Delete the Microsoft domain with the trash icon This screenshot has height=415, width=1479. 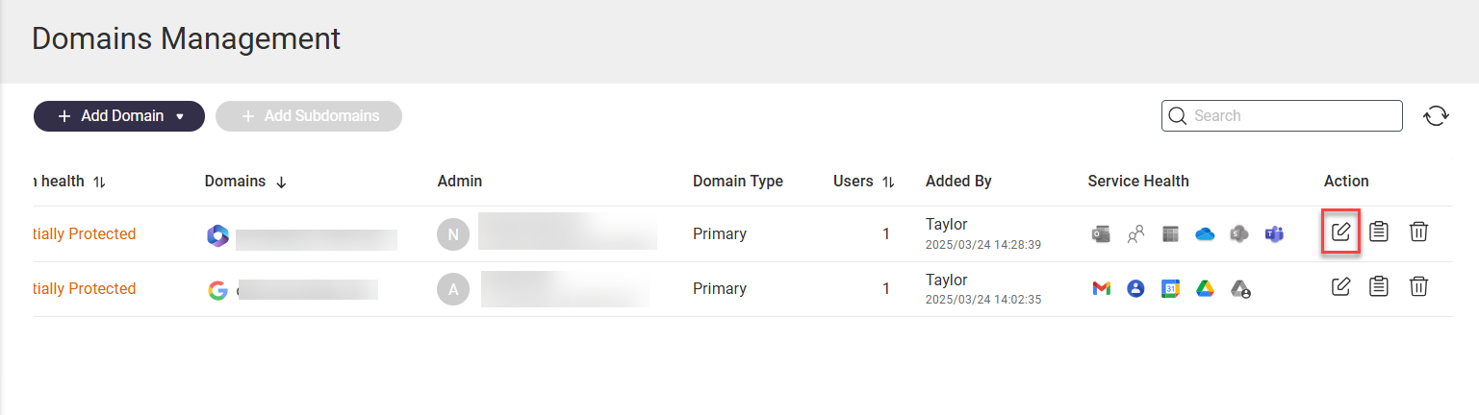pos(1418,232)
